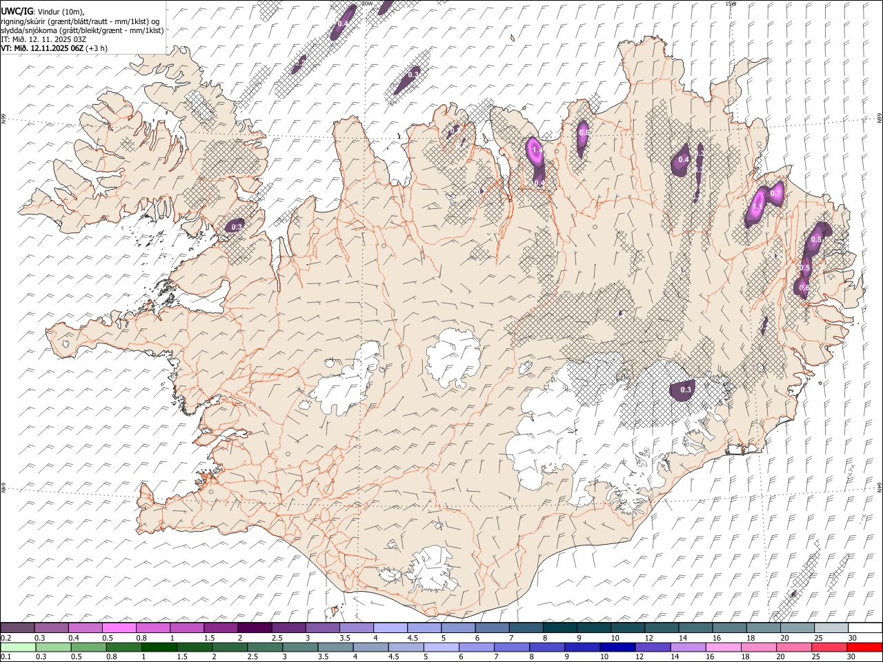The width and height of the screenshot is (883, 662).
Task: Click the 20W longitude label
Action: (367, 3)
